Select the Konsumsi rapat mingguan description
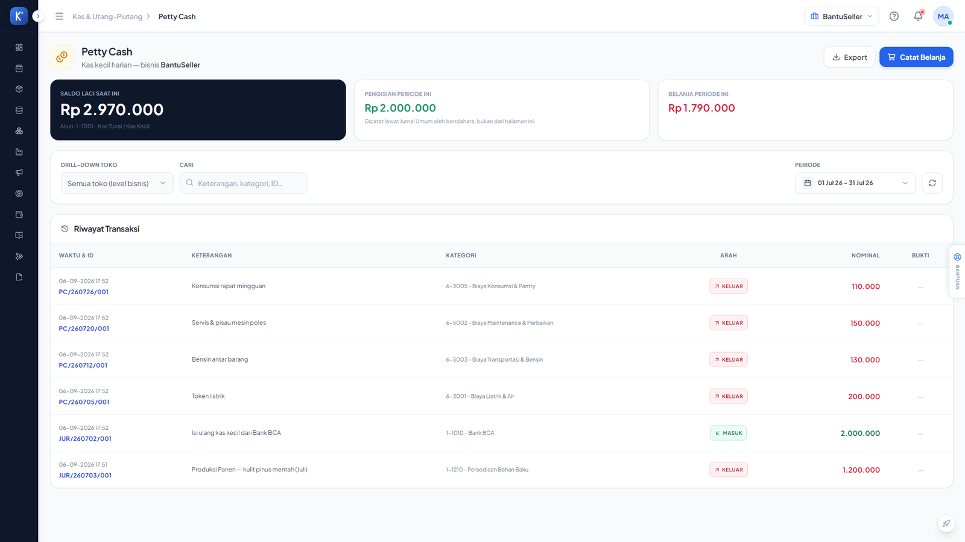Viewport: 965px width, 542px height. pos(229,286)
